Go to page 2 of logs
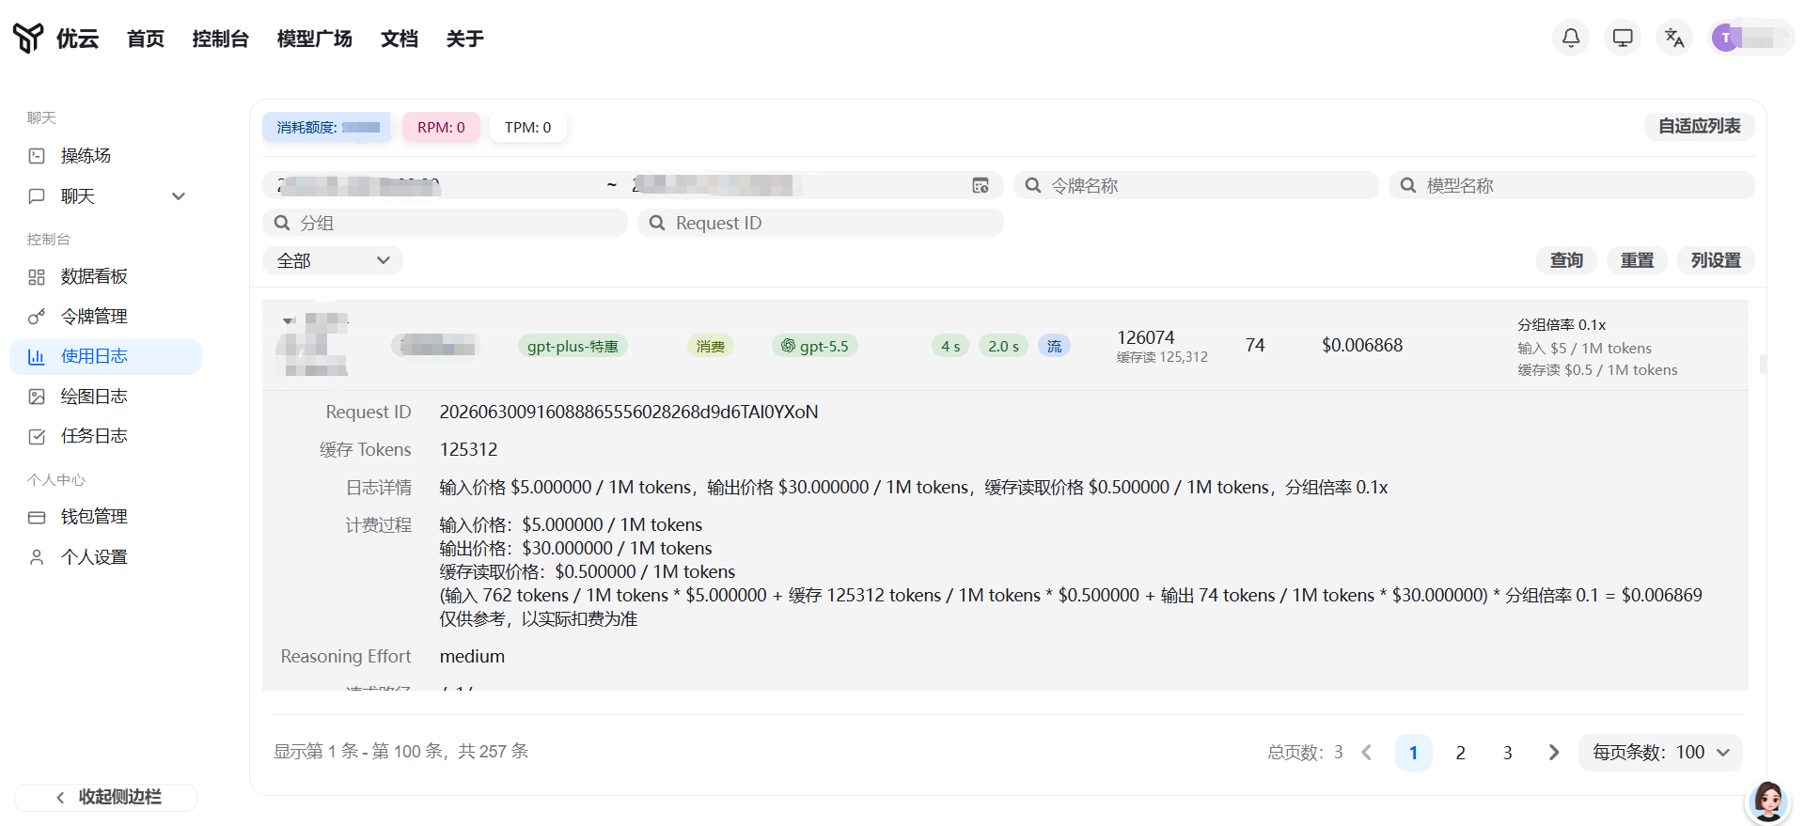This screenshot has height=826, width=1805. click(1461, 753)
